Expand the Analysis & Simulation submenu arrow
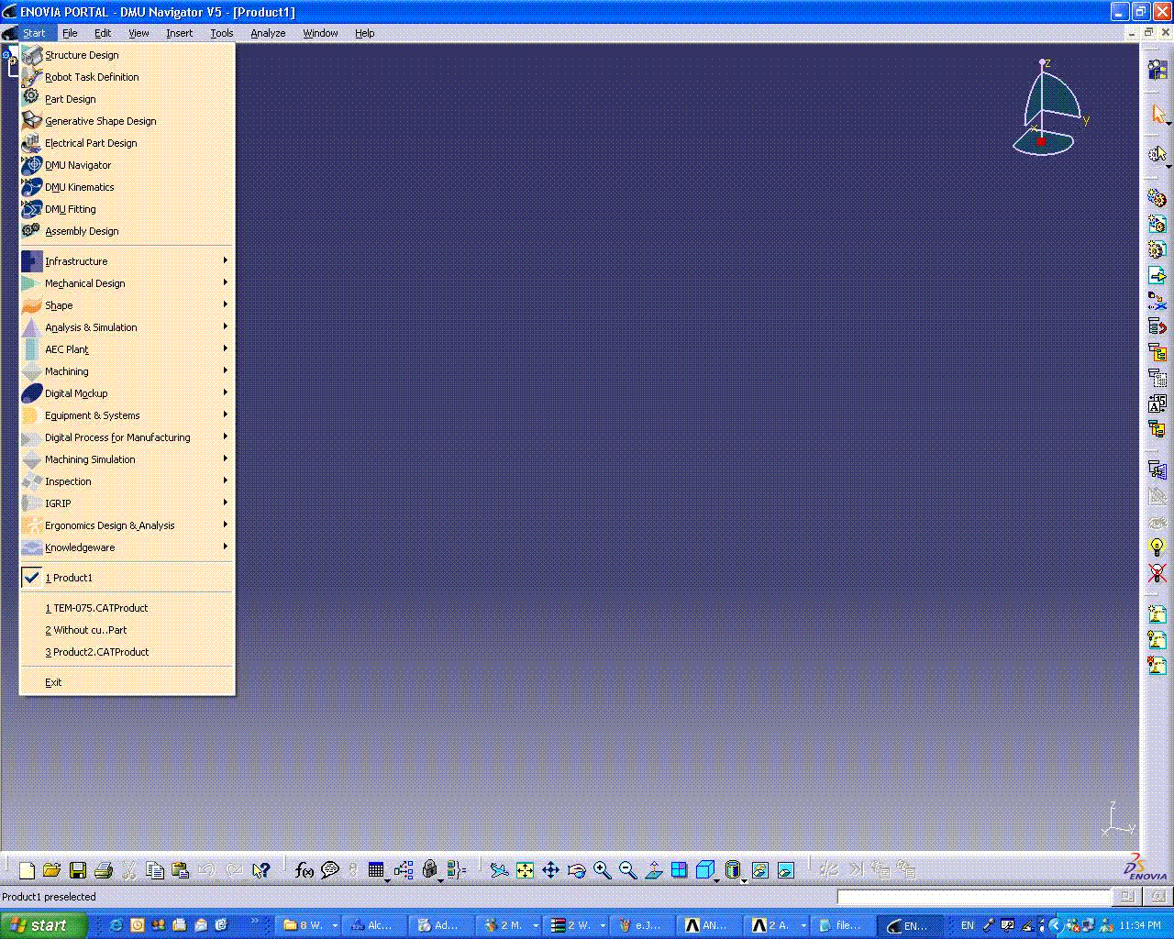 [x=225, y=326]
